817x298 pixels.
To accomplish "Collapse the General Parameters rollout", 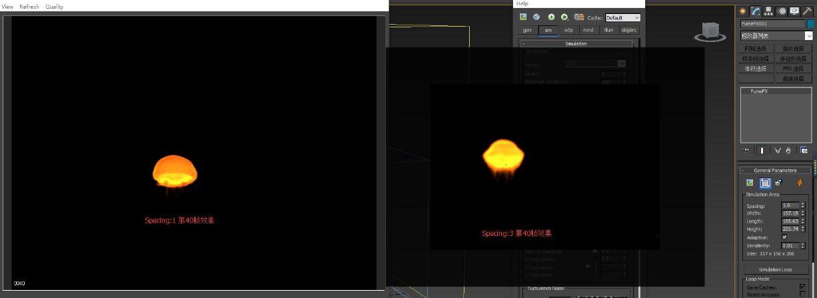I will coord(775,170).
